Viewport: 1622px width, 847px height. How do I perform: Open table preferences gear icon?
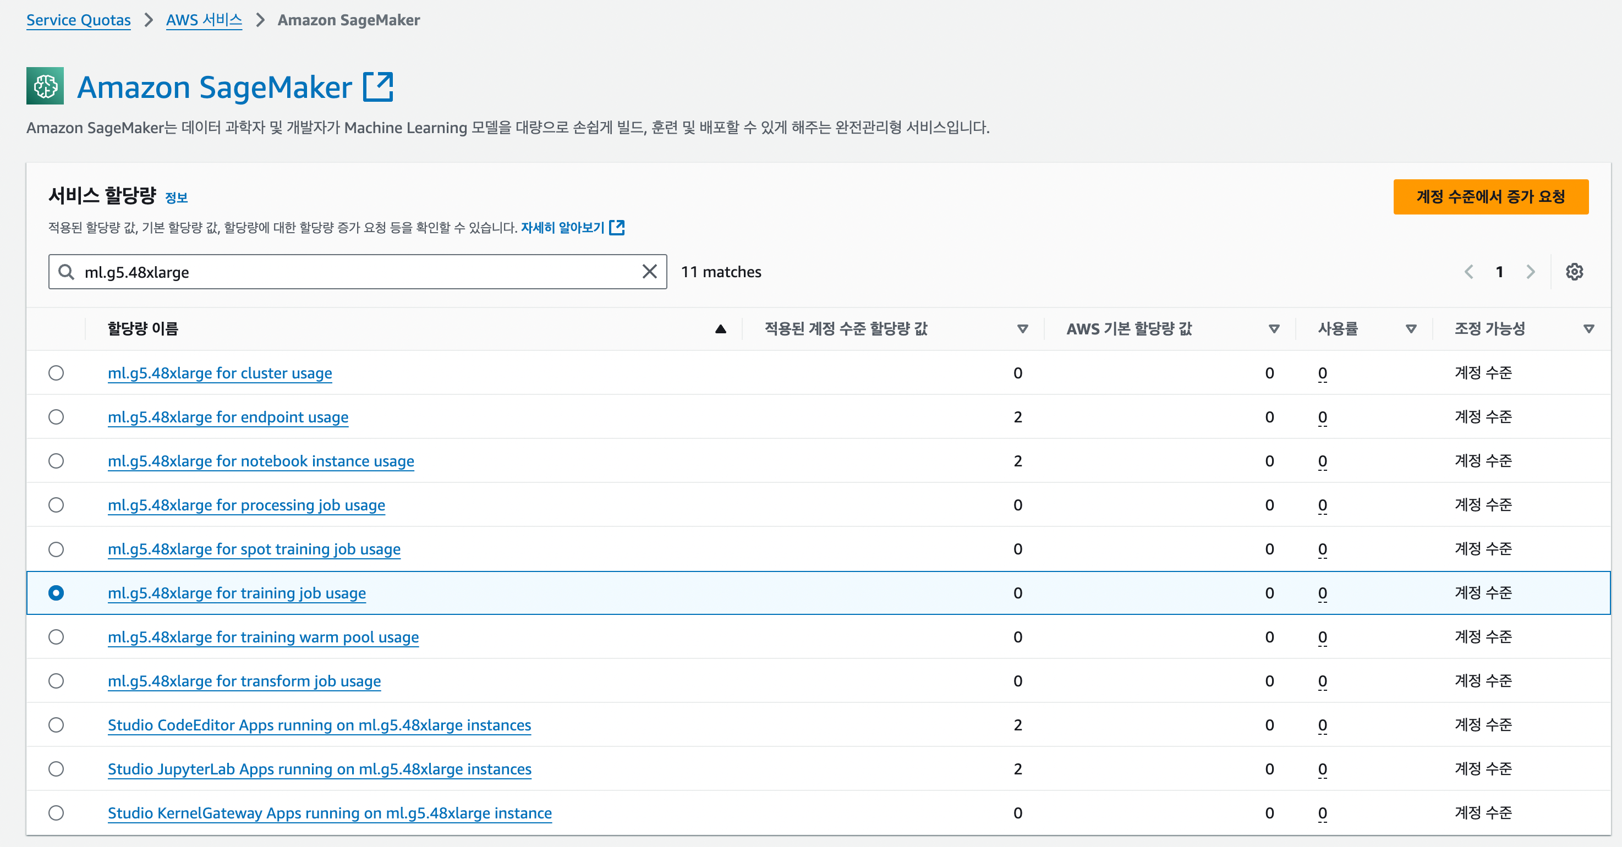point(1574,272)
